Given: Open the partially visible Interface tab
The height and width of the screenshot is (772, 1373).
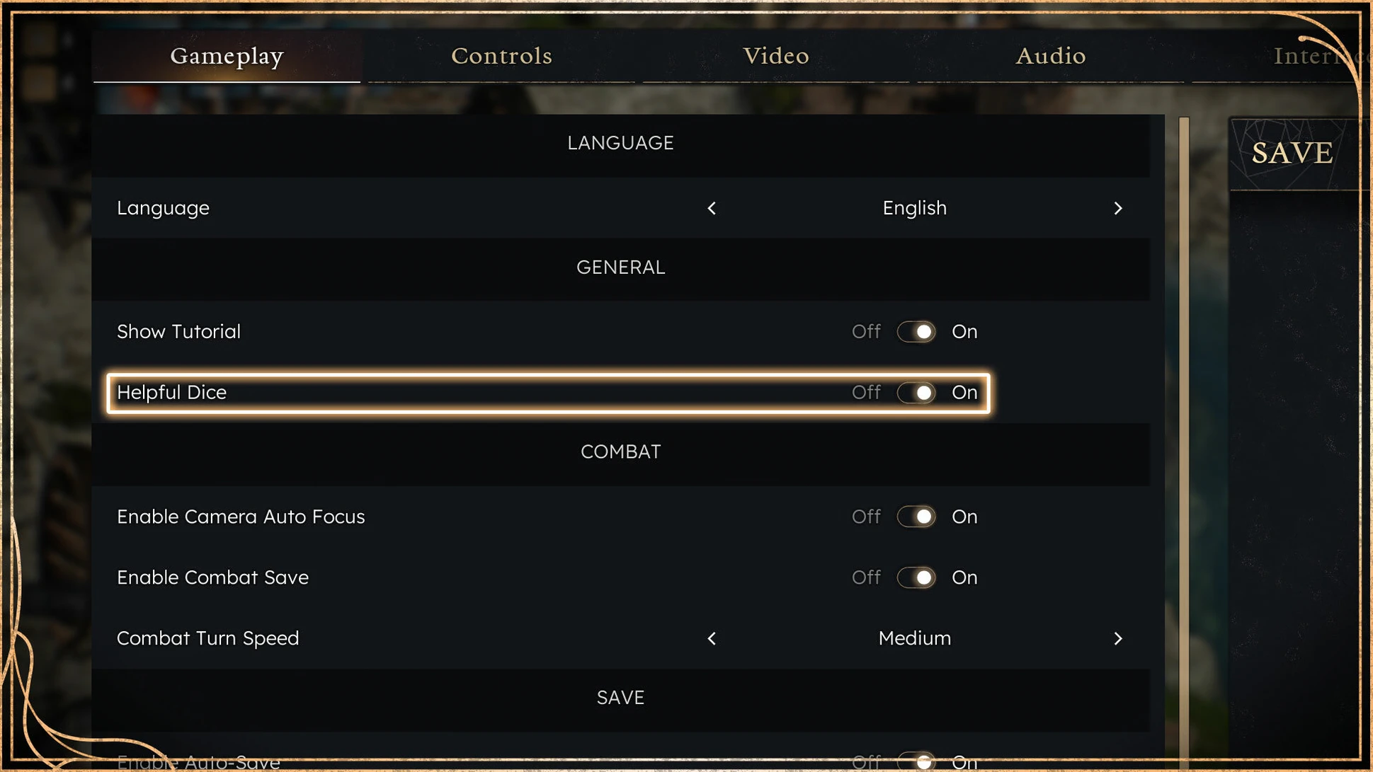Looking at the screenshot, I should click(1310, 56).
